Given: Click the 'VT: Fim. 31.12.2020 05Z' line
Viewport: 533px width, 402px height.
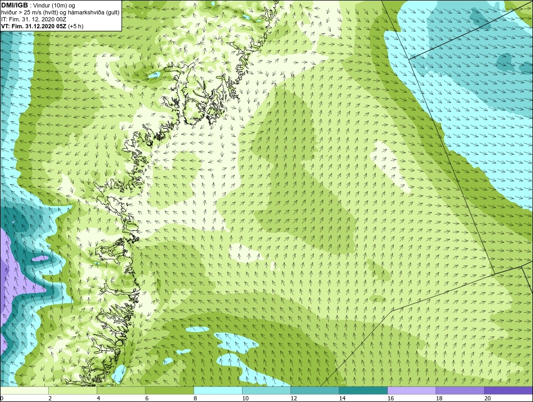Looking at the screenshot, I should point(34,26).
